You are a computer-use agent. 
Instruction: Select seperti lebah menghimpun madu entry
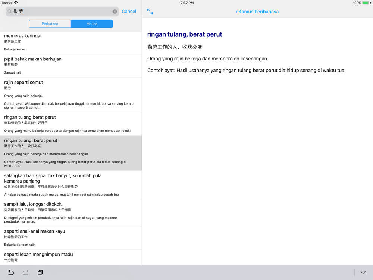71,257
